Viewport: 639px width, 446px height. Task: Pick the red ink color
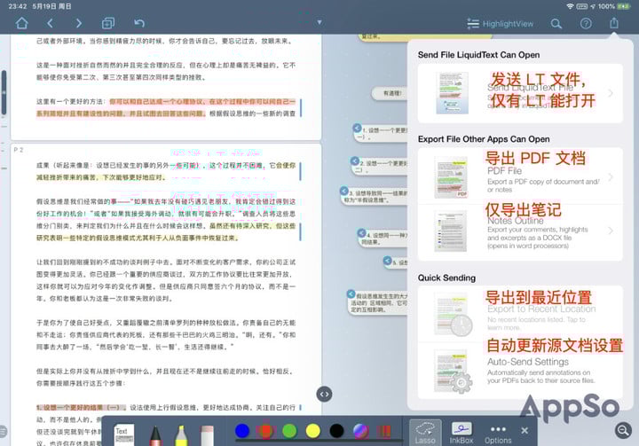(265, 431)
